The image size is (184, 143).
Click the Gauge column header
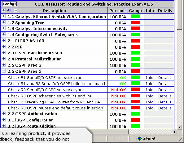pyautogui.click(x=135, y=10)
